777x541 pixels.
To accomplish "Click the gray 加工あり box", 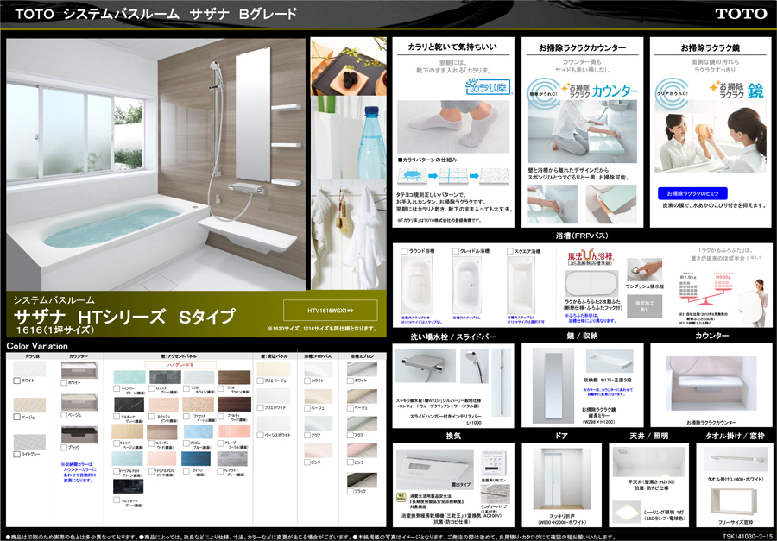I will 644,306.
